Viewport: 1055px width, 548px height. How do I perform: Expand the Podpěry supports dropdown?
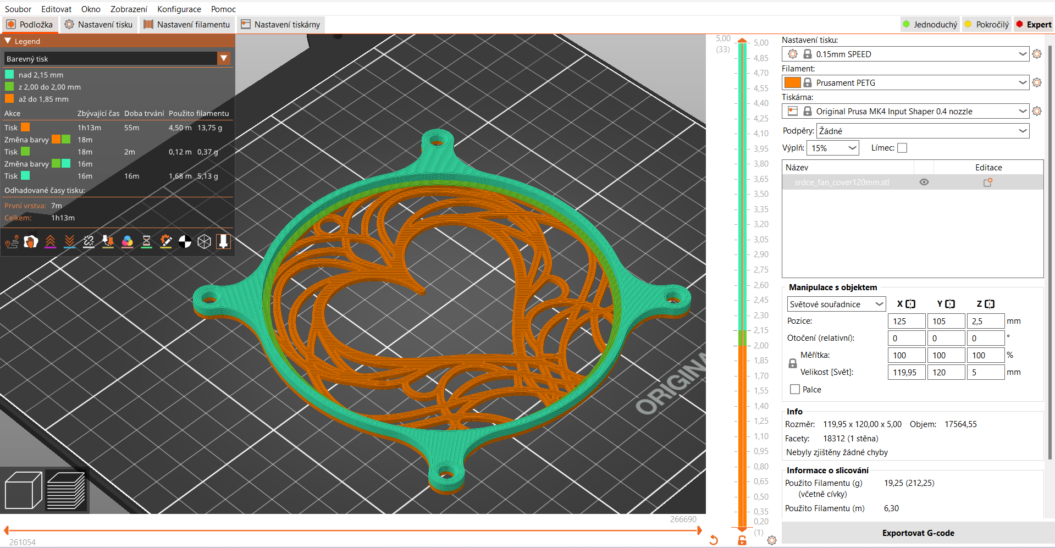coord(923,131)
